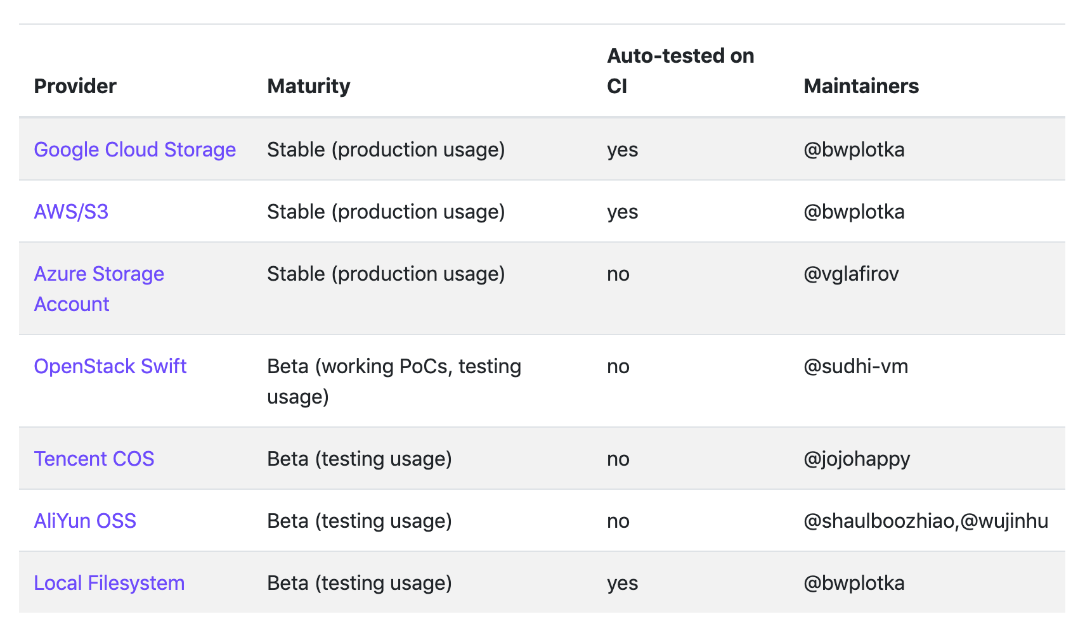The image size is (1078, 626).
Task: Open the Google Cloud Storage link
Action: 134,150
